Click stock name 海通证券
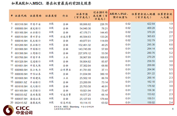Screen dimensions: 177x116 point(35,99)
